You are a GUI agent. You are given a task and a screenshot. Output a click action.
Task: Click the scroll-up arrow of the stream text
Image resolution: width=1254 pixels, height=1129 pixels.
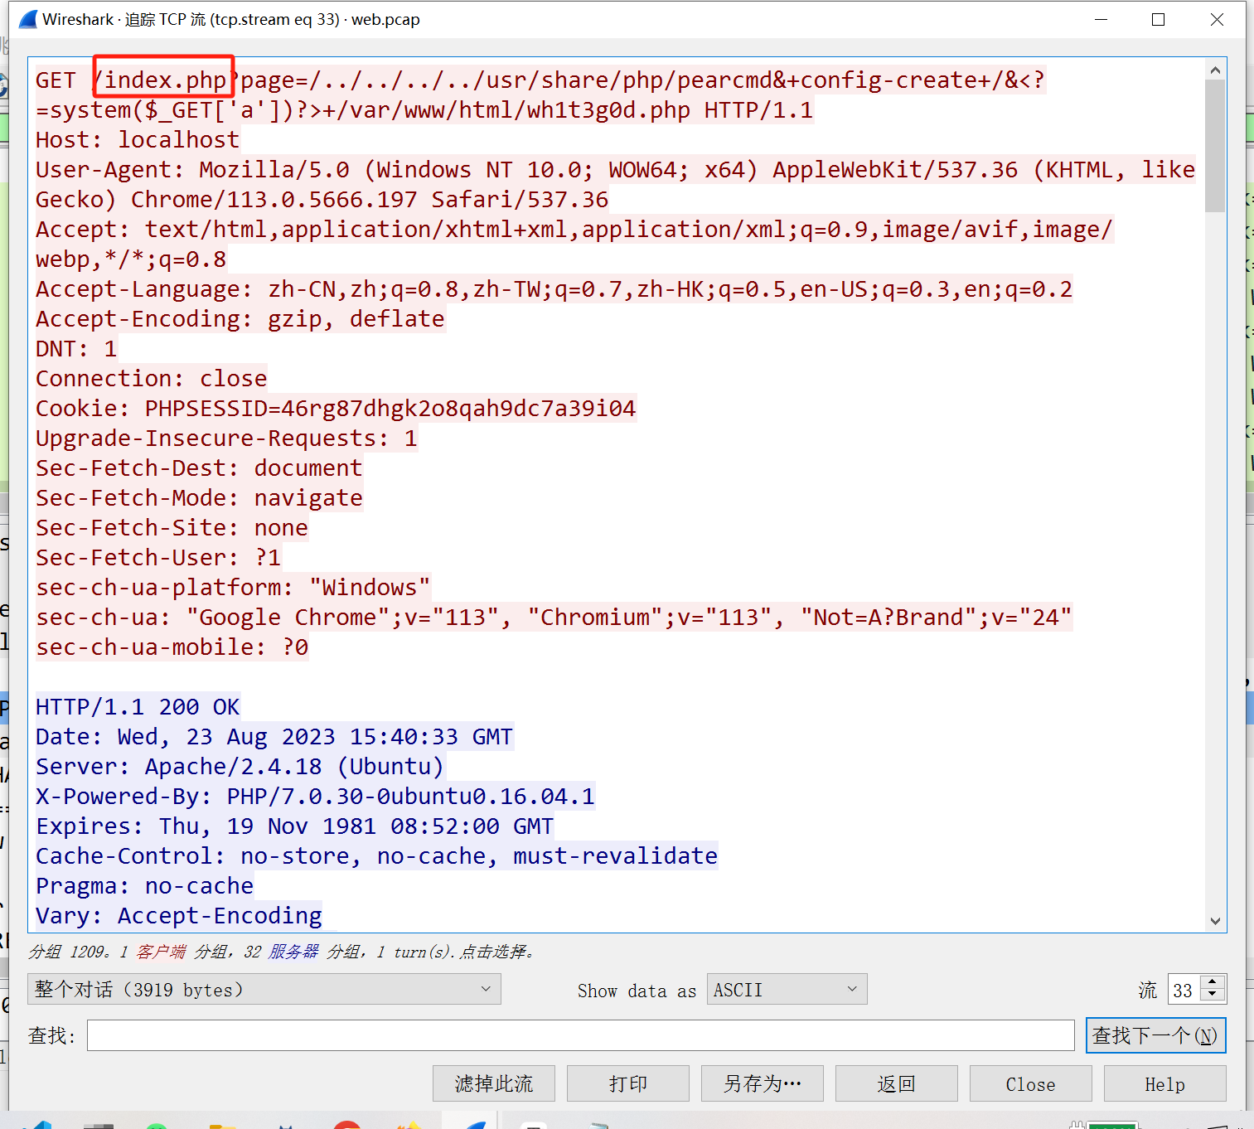point(1215,70)
